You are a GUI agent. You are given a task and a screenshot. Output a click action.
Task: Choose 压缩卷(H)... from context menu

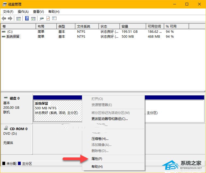(x=100, y=139)
